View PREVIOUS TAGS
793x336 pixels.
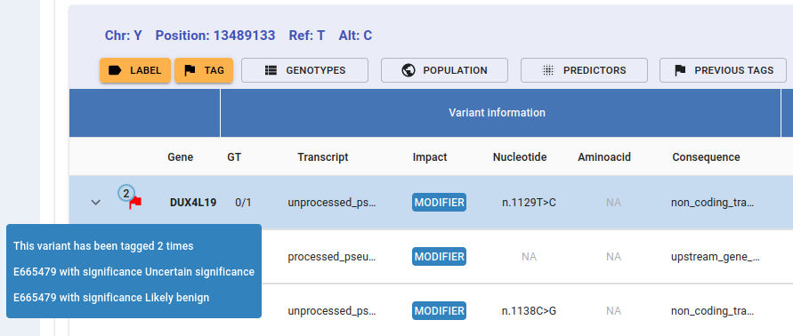[x=724, y=70]
